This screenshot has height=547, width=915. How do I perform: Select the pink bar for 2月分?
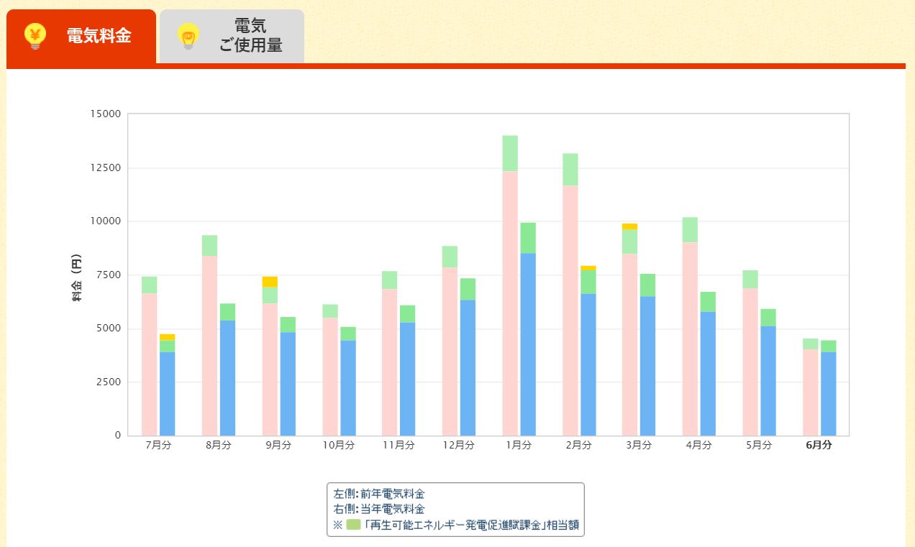[570, 309]
